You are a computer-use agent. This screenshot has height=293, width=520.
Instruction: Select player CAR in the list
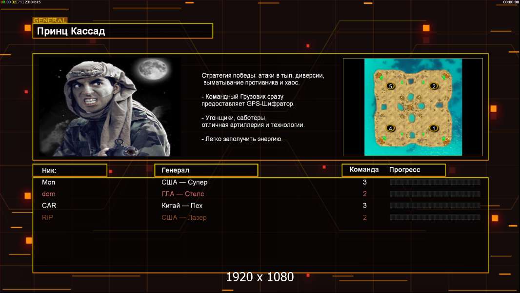pos(49,206)
